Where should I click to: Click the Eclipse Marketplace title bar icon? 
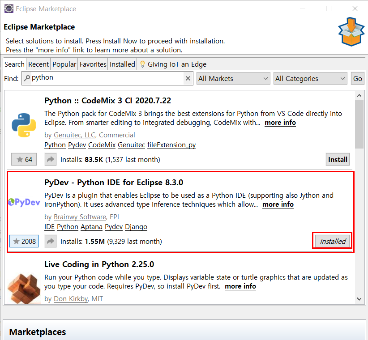(9, 8)
